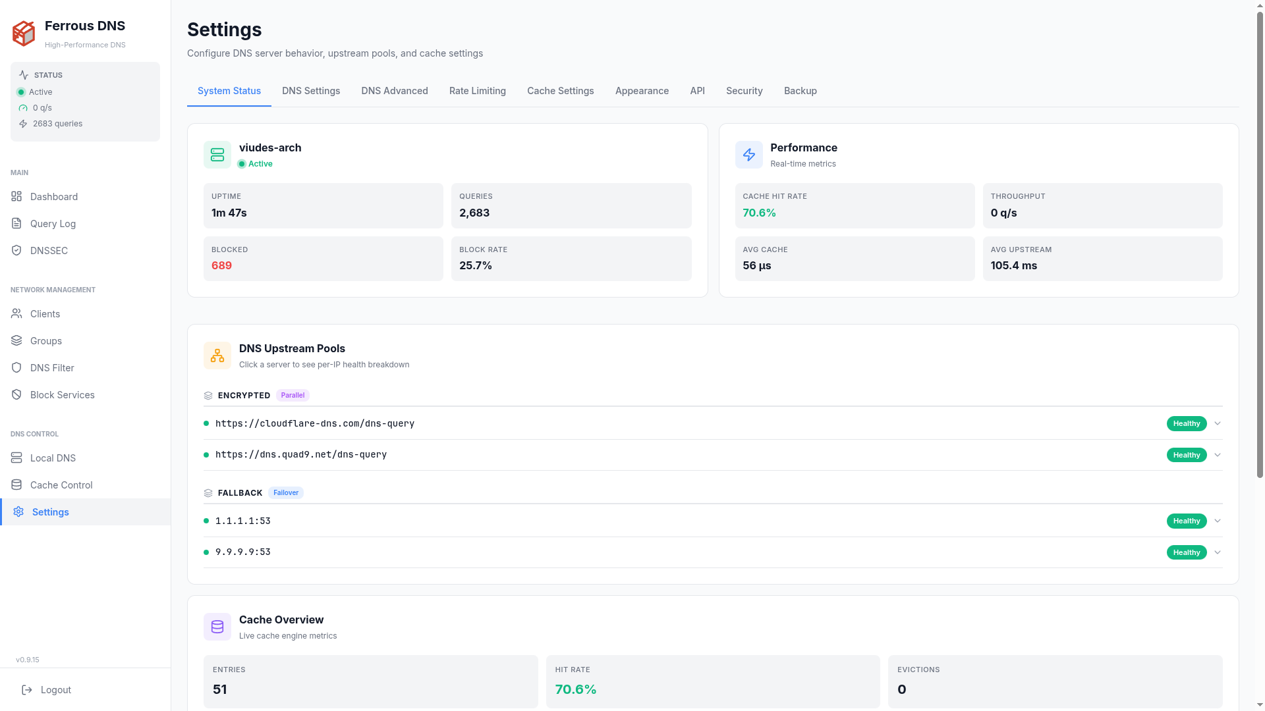Click the Failover strategy badge
1265x711 pixels.
coord(286,493)
